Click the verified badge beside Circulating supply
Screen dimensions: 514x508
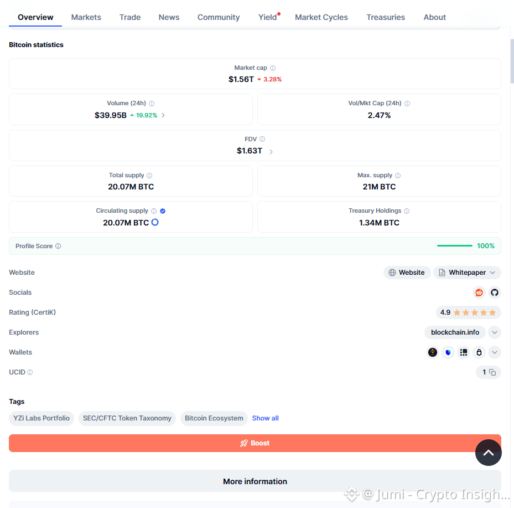point(163,211)
